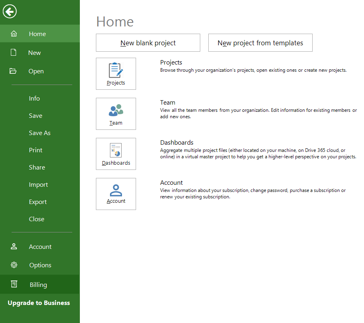Click the Dashboards section heading text
The width and height of the screenshot is (364, 323).
[177, 142]
